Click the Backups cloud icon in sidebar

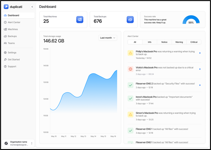pyautogui.click(x=5, y=36)
